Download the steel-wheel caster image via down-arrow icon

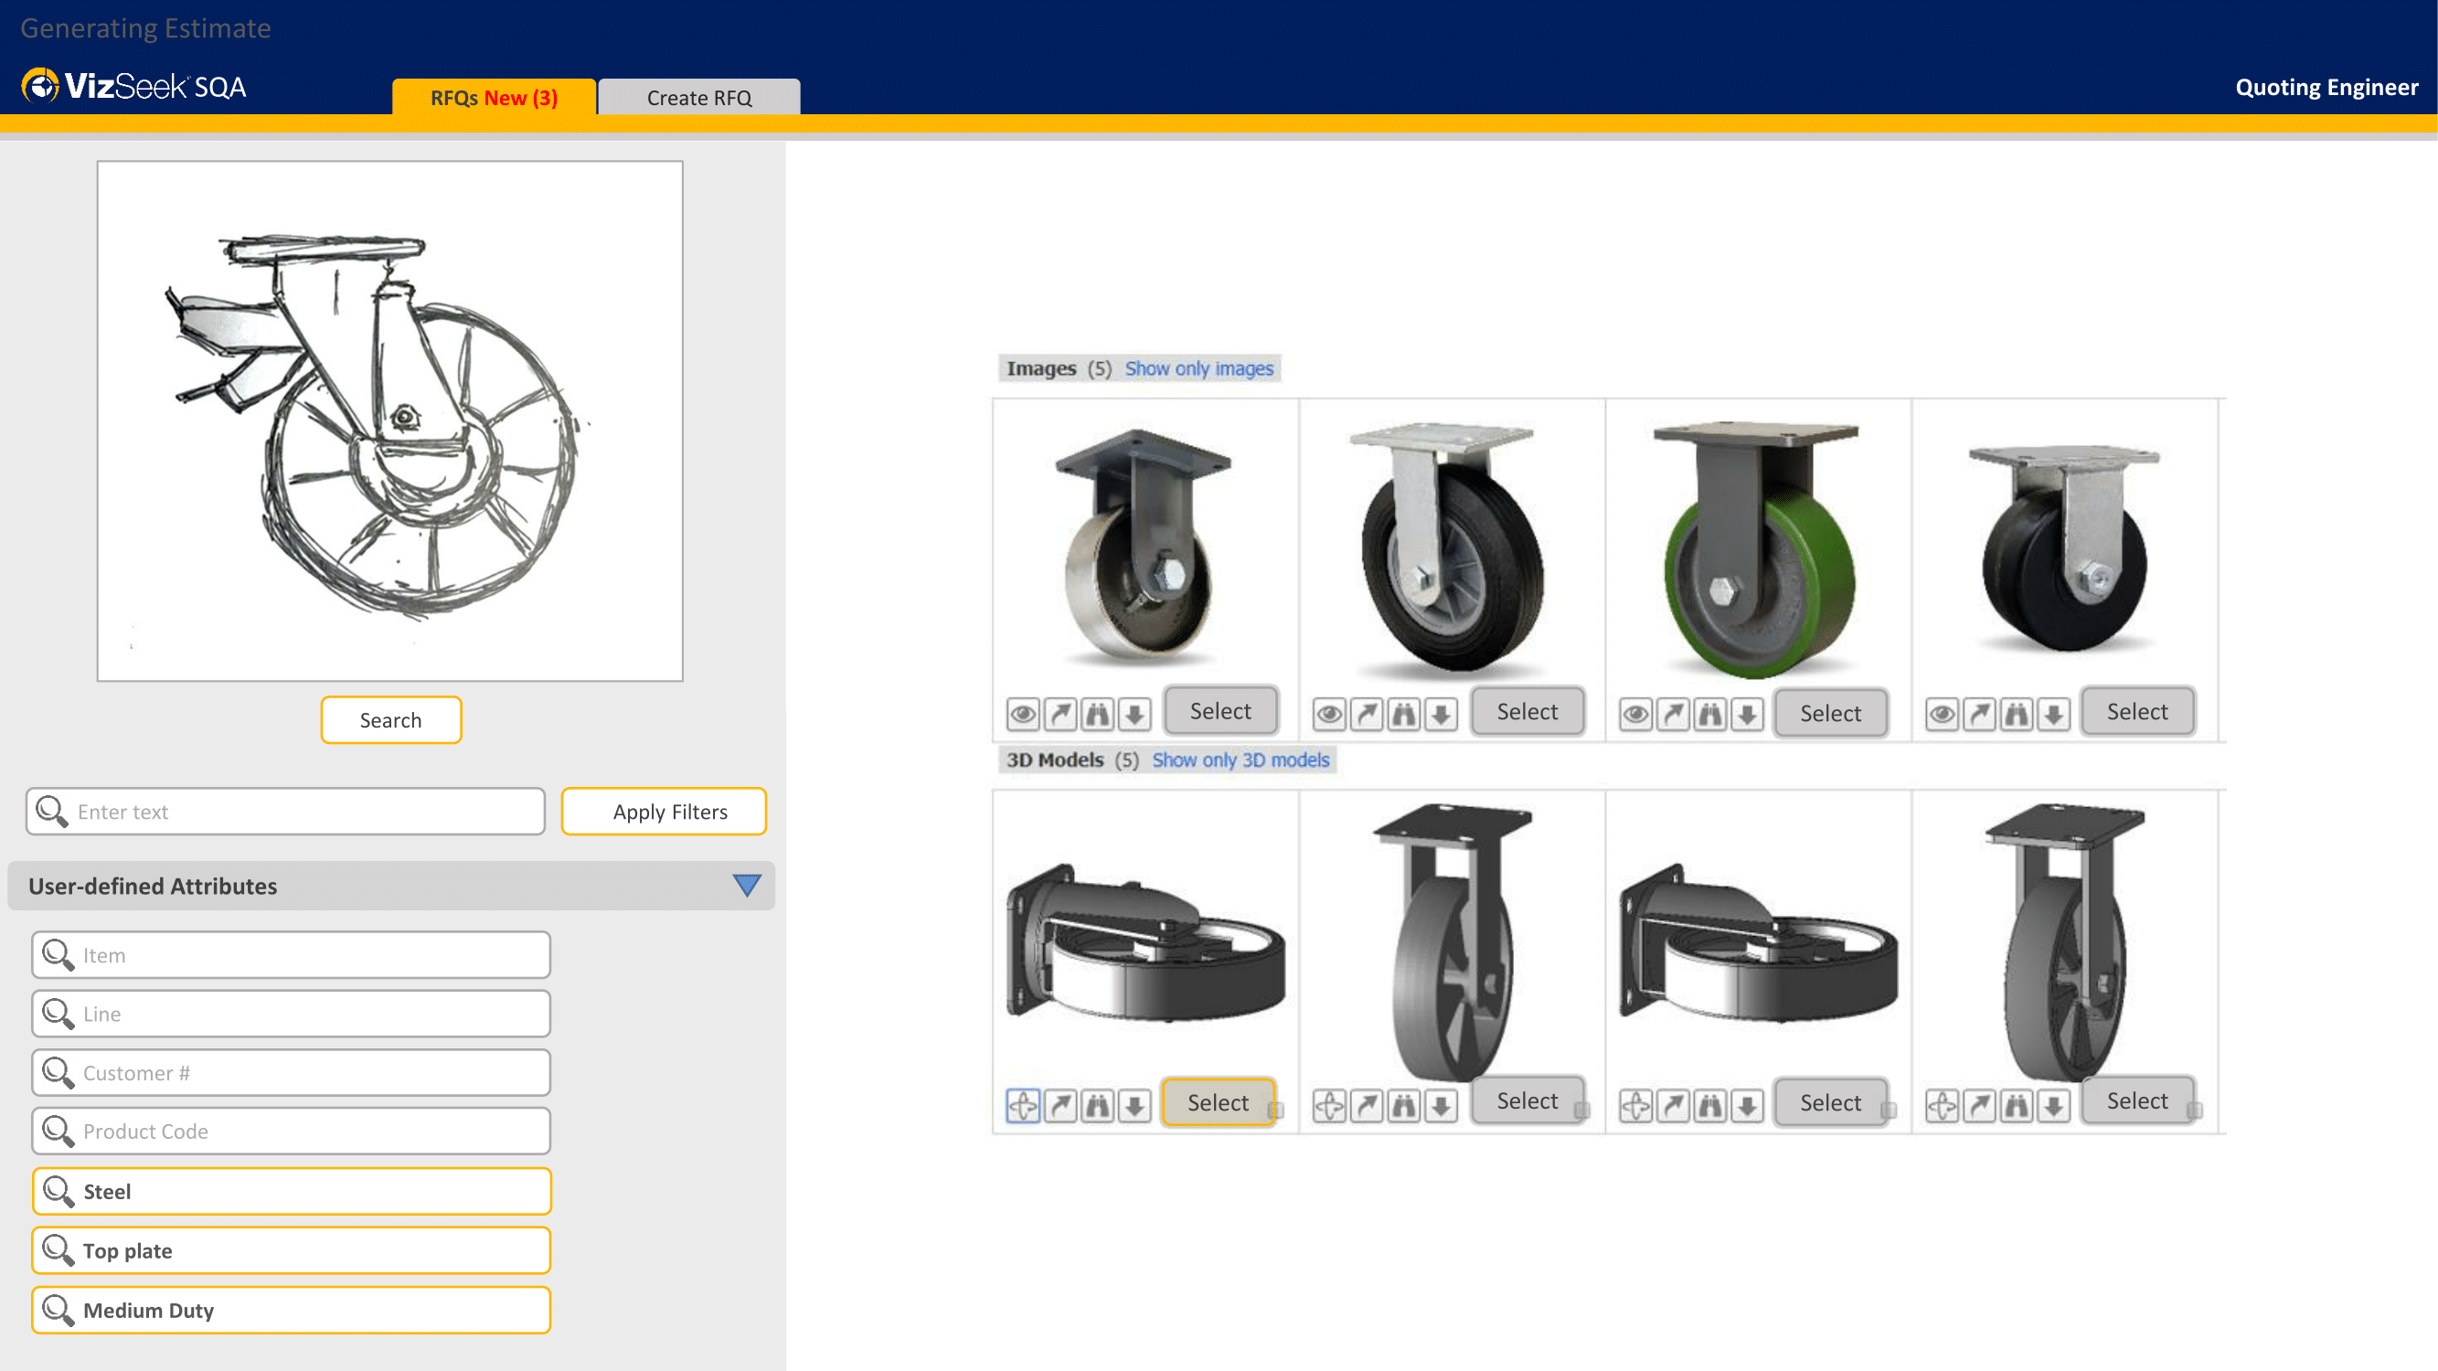pos(1134,714)
